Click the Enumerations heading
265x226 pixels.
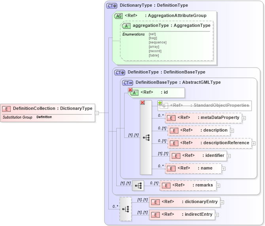coord(133,34)
